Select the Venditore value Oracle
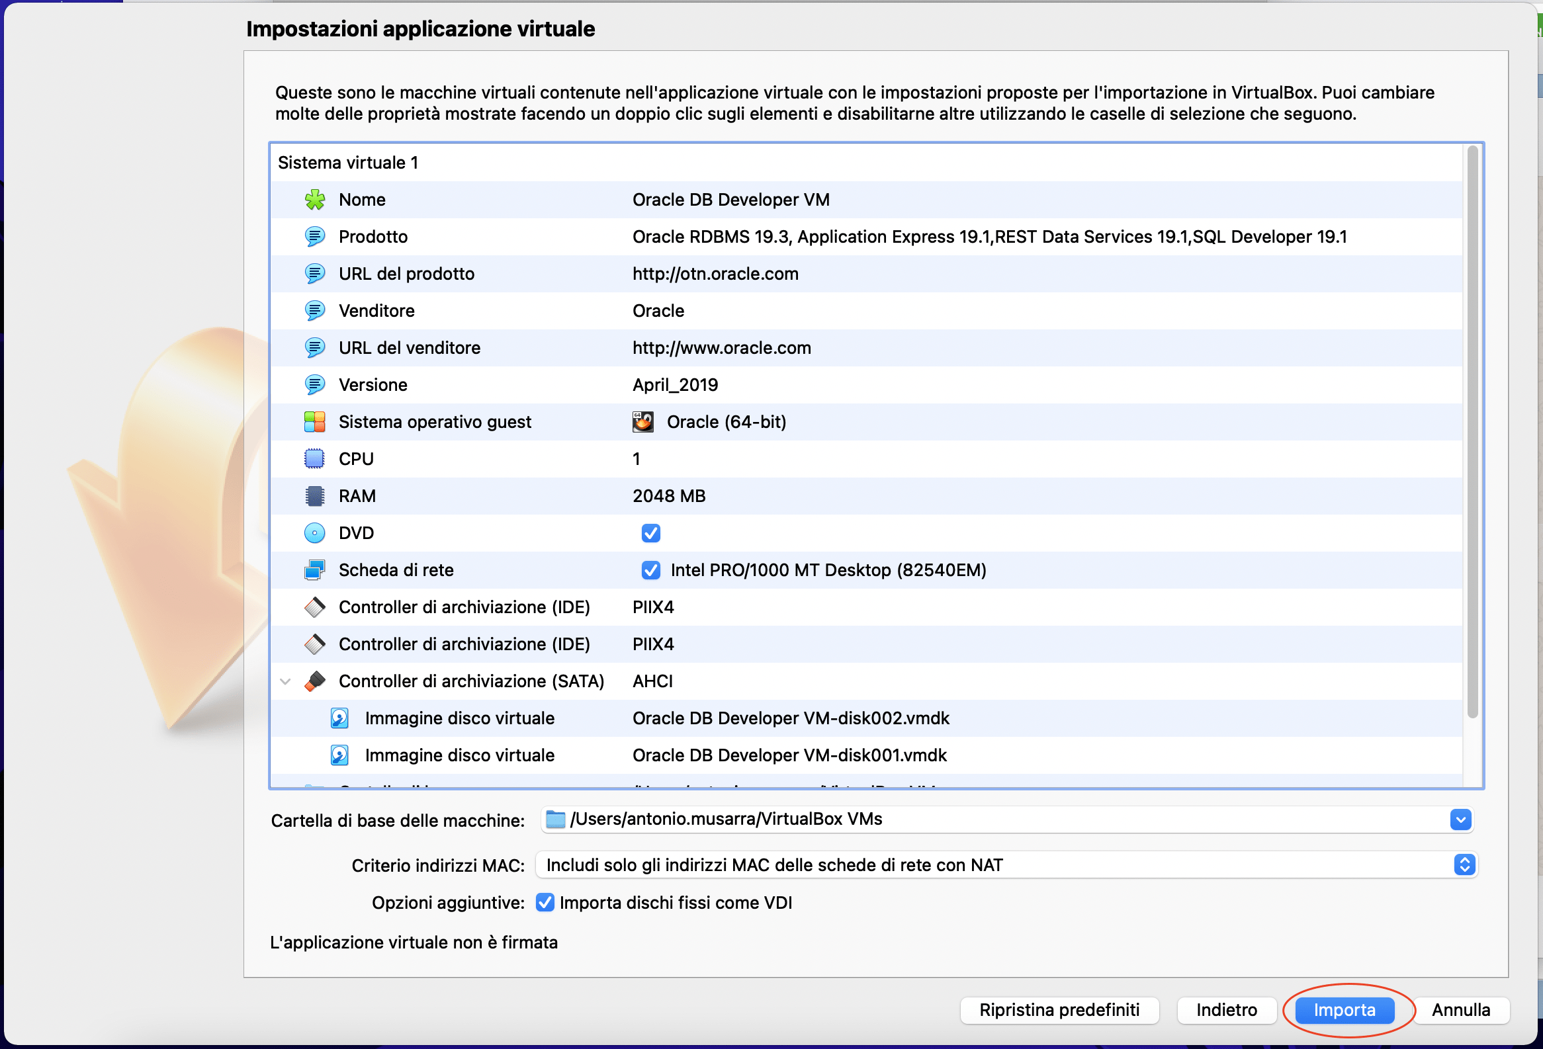Image resolution: width=1543 pixels, height=1049 pixels. (x=658, y=310)
